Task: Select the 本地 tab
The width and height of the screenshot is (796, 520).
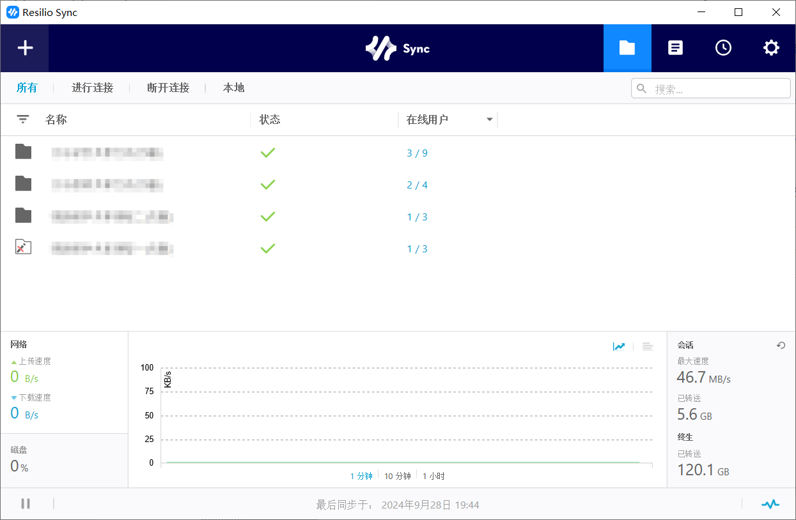Action: 233,88
